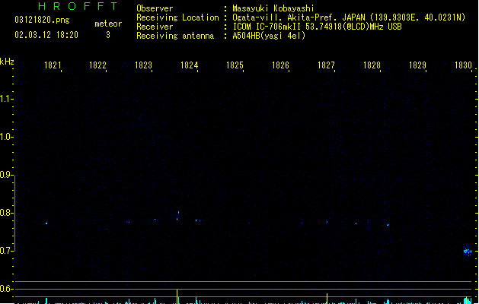The width and height of the screenshot is (479, 304).
Task: Click the 1823 time axis label
Action: coord(143,65)
